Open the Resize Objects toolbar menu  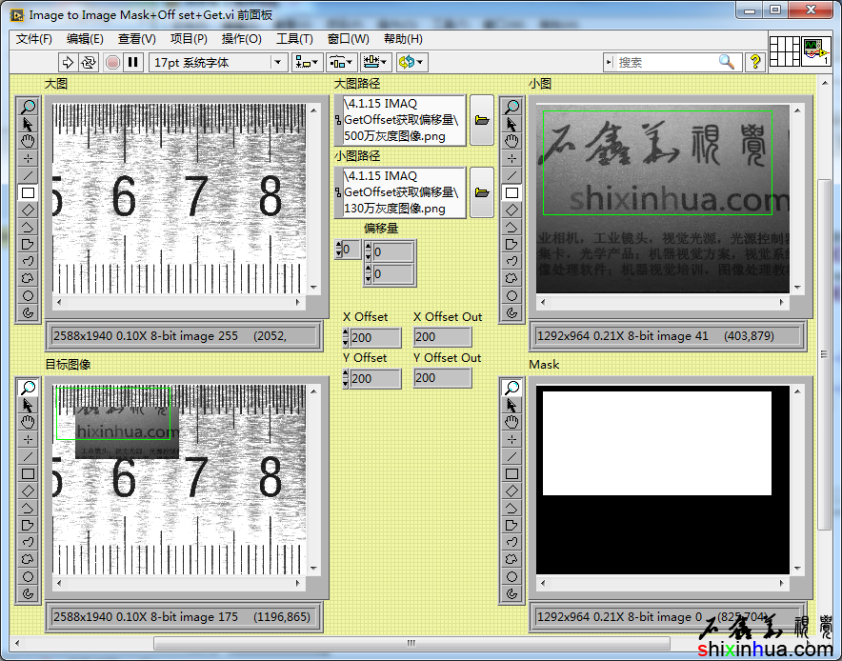click(375, 62)
